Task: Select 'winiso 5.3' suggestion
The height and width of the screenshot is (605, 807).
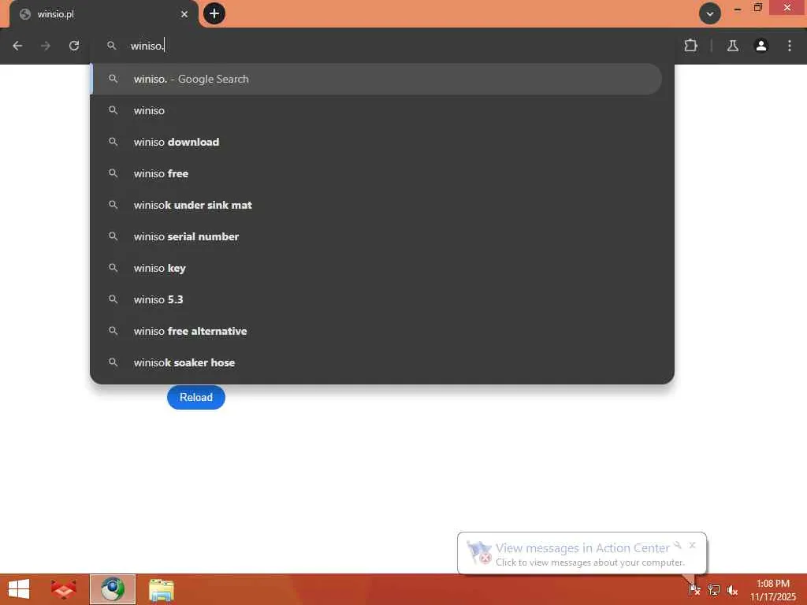Action: (x=377, y=299)
